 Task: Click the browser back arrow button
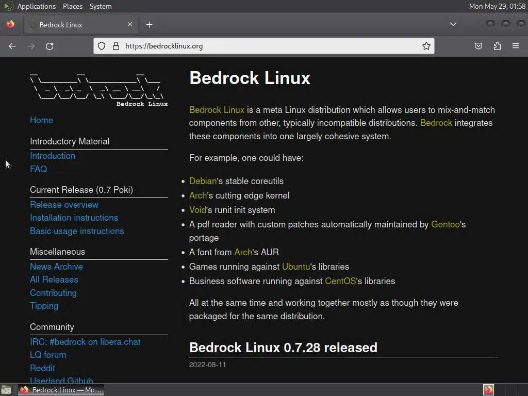12,46
